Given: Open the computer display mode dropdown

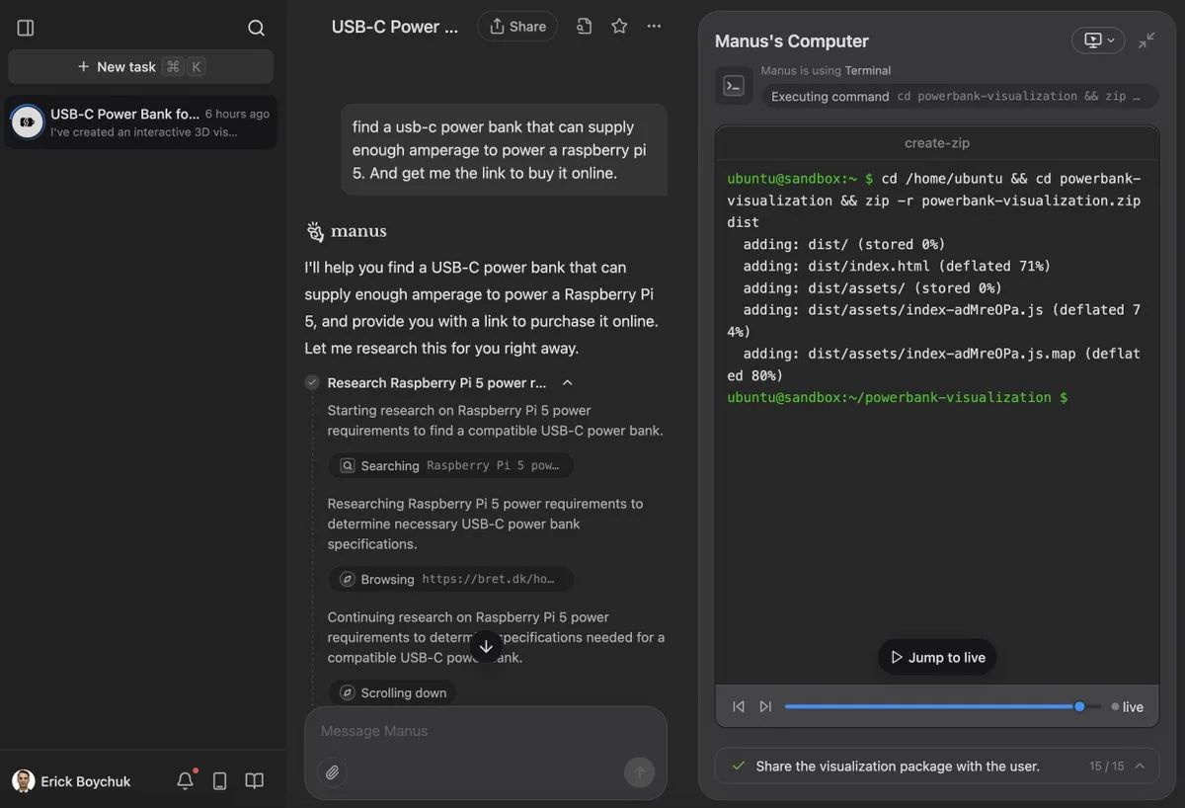Looking at the screenshot, I should pos(1098,40).
